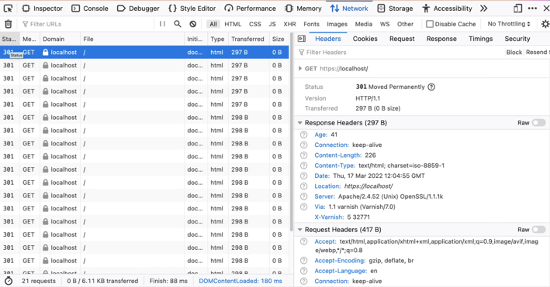Switch to the Security tab

[x=517, y=39]
